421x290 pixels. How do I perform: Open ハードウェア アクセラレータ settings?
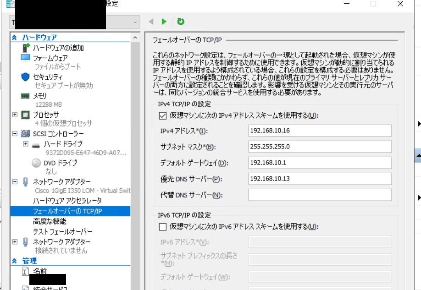click(x=67, y=201)
